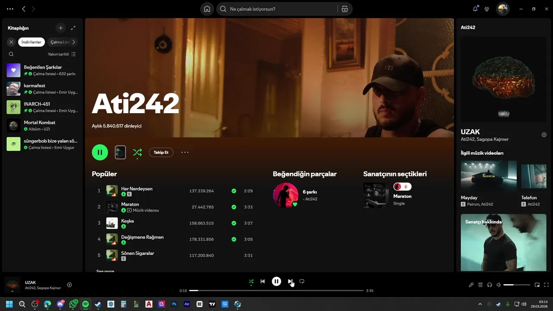Open WhatsApp from the Windows taskbar
Screen dimensions: 553x311
pyautogui.click(x=73, y=304)
